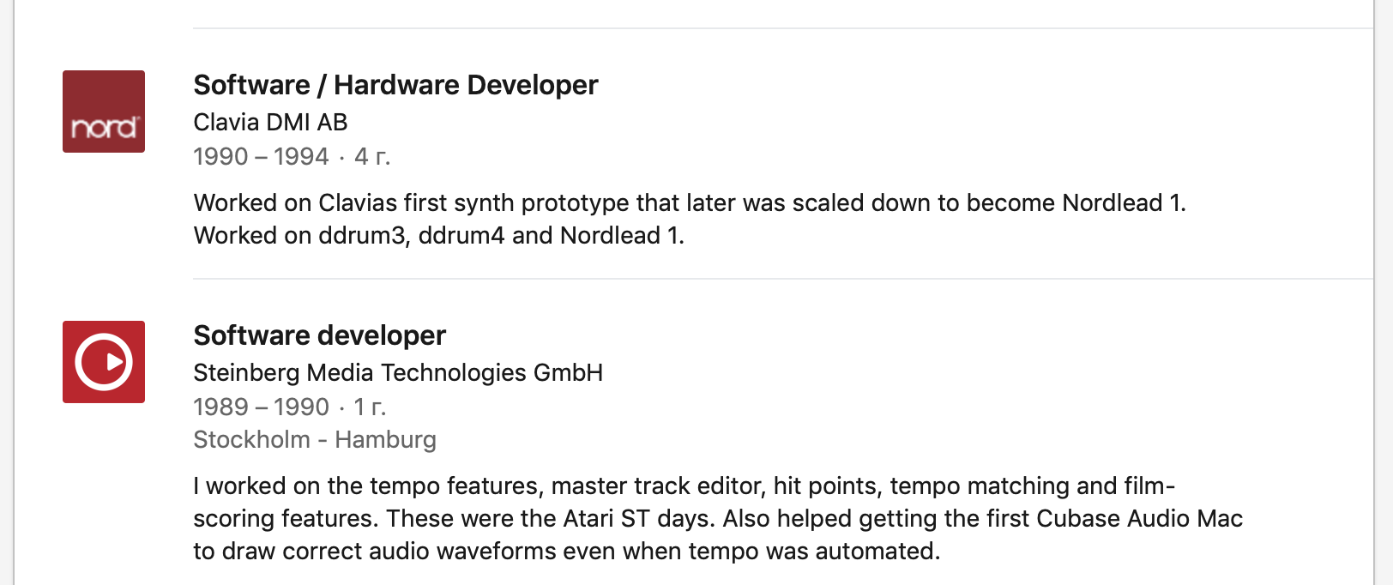Click the divider between Clavia and Steinberg entries

(x=783, y=279)
